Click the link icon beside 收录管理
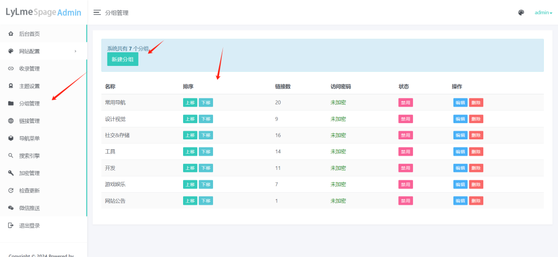 click(x=11, y=69)
